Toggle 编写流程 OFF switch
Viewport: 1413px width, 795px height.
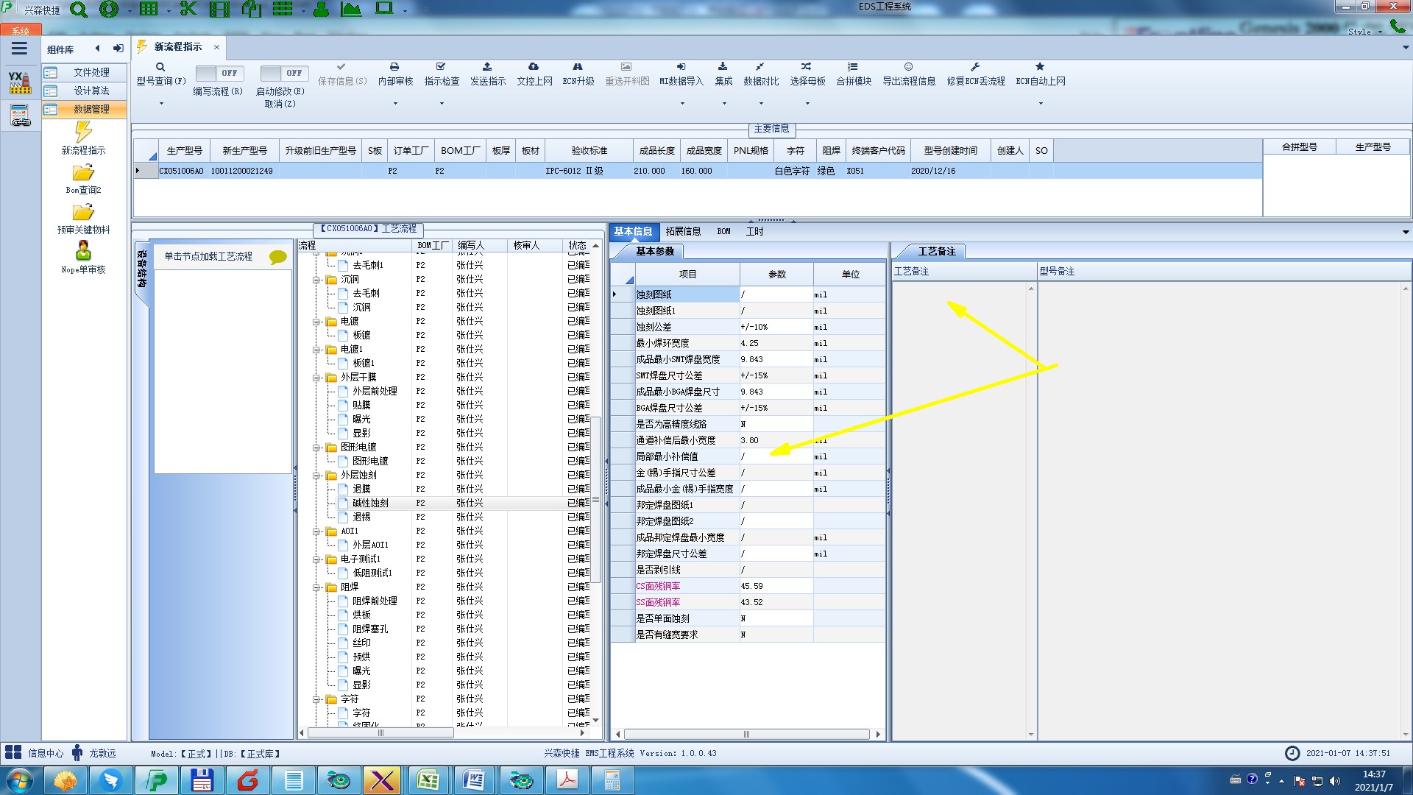(218, 73)
